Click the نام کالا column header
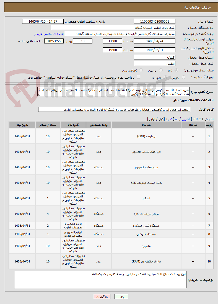The width and height of the screenshot is (218, 304). (x=146, y=125)
